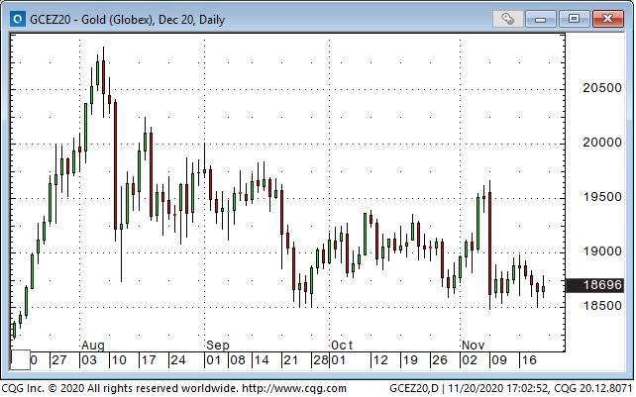
Task: Click the 19500 price axis label
Action: 602,197
